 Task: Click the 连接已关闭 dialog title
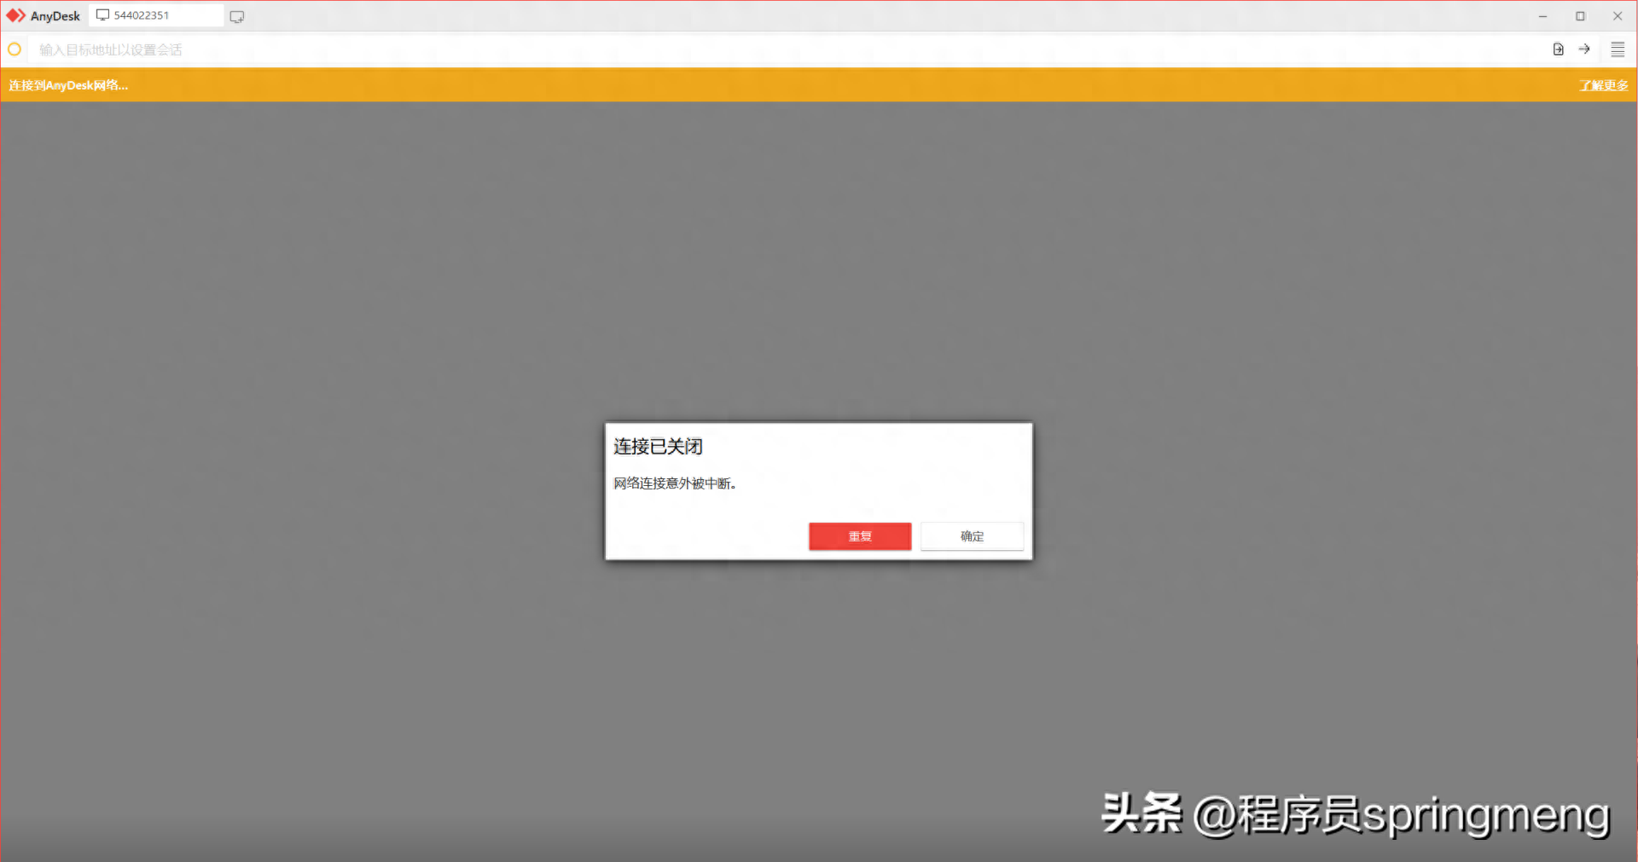[x=658, y=447]
